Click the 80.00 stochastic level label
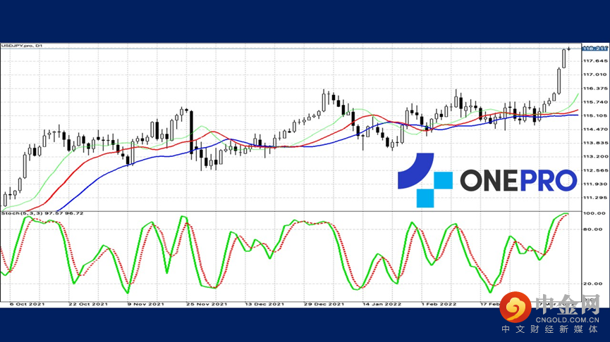Screen dimensions: 610x342 (592, 229)
